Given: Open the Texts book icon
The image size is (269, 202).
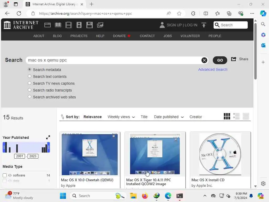Looking at the screenshot, I should 58,25.
